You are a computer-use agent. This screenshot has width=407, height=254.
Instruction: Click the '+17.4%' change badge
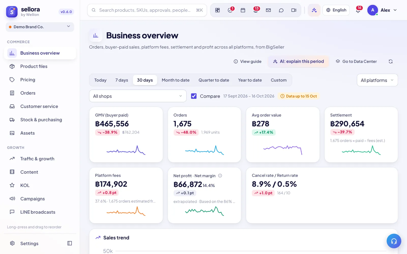(x=264, y=132)
